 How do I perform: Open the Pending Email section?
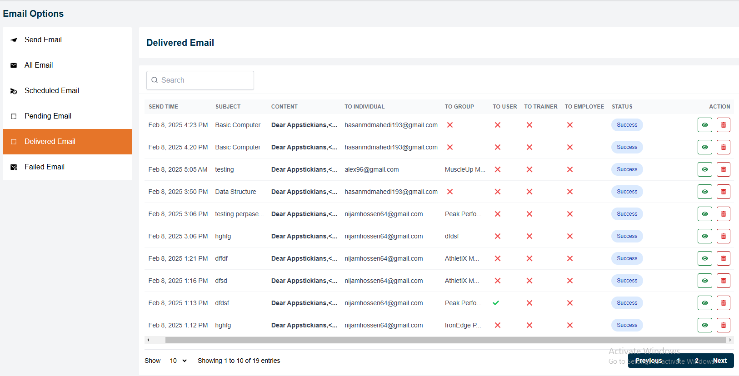coord(48,116)
